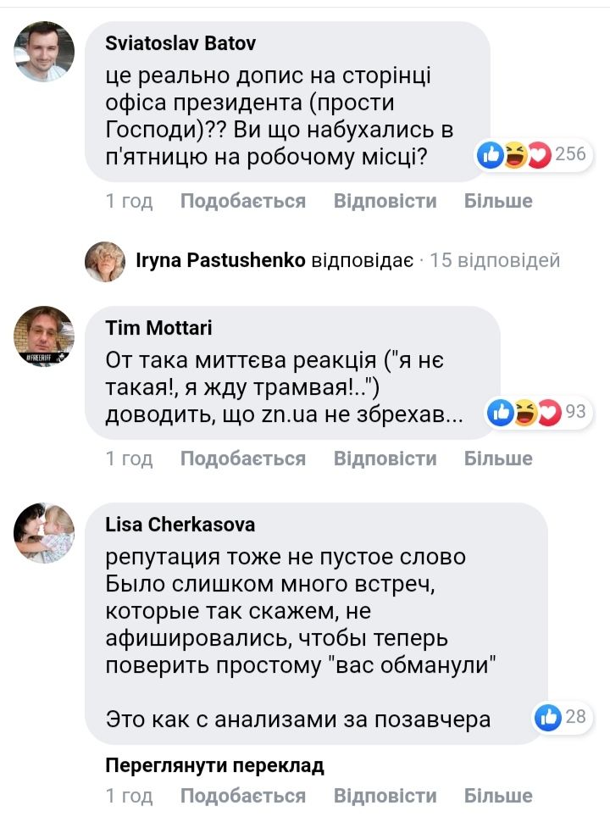
Task: Open reaction icons on Tim Mottari's comment
Action: (525, 413)
